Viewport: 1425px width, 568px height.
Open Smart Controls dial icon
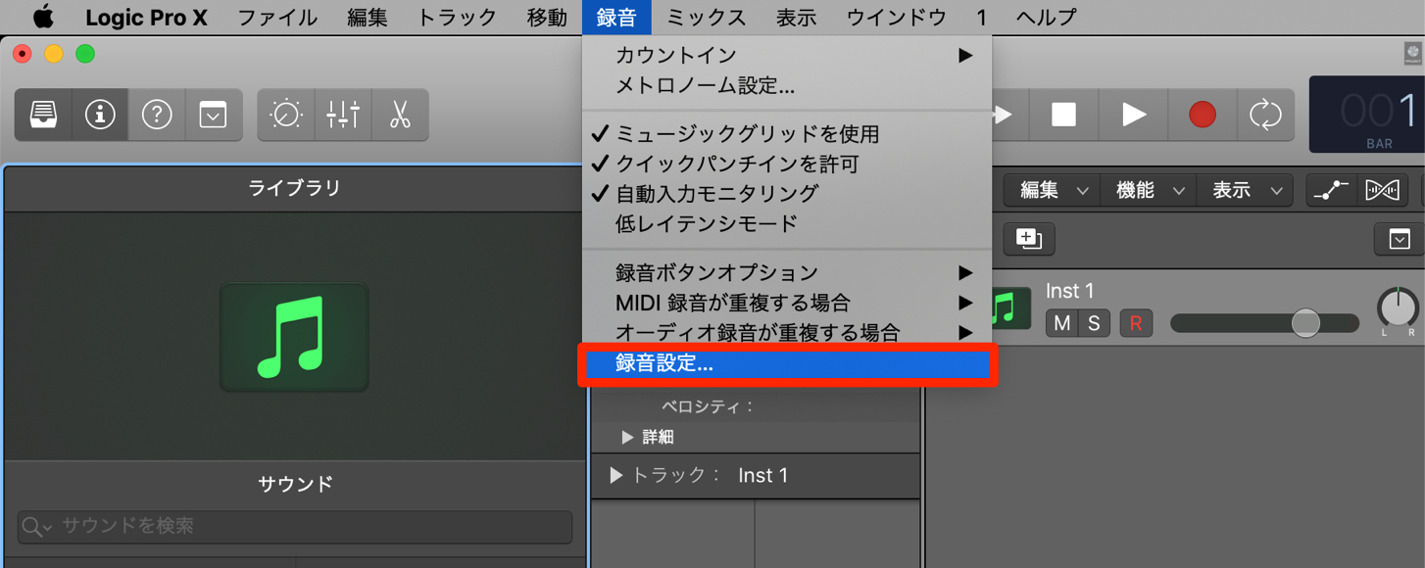[x=286, y=115]
